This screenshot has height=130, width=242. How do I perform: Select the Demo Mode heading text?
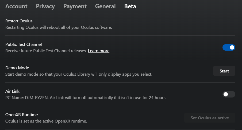coord(17,68)
